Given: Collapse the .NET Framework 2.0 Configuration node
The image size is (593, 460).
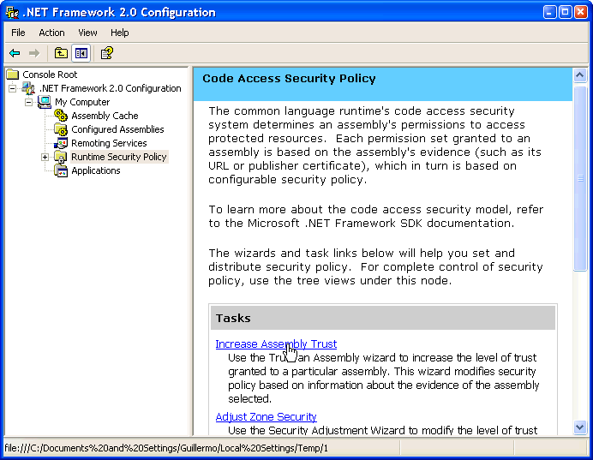Looking at the screenshot, I should click(x=13, y=88).
